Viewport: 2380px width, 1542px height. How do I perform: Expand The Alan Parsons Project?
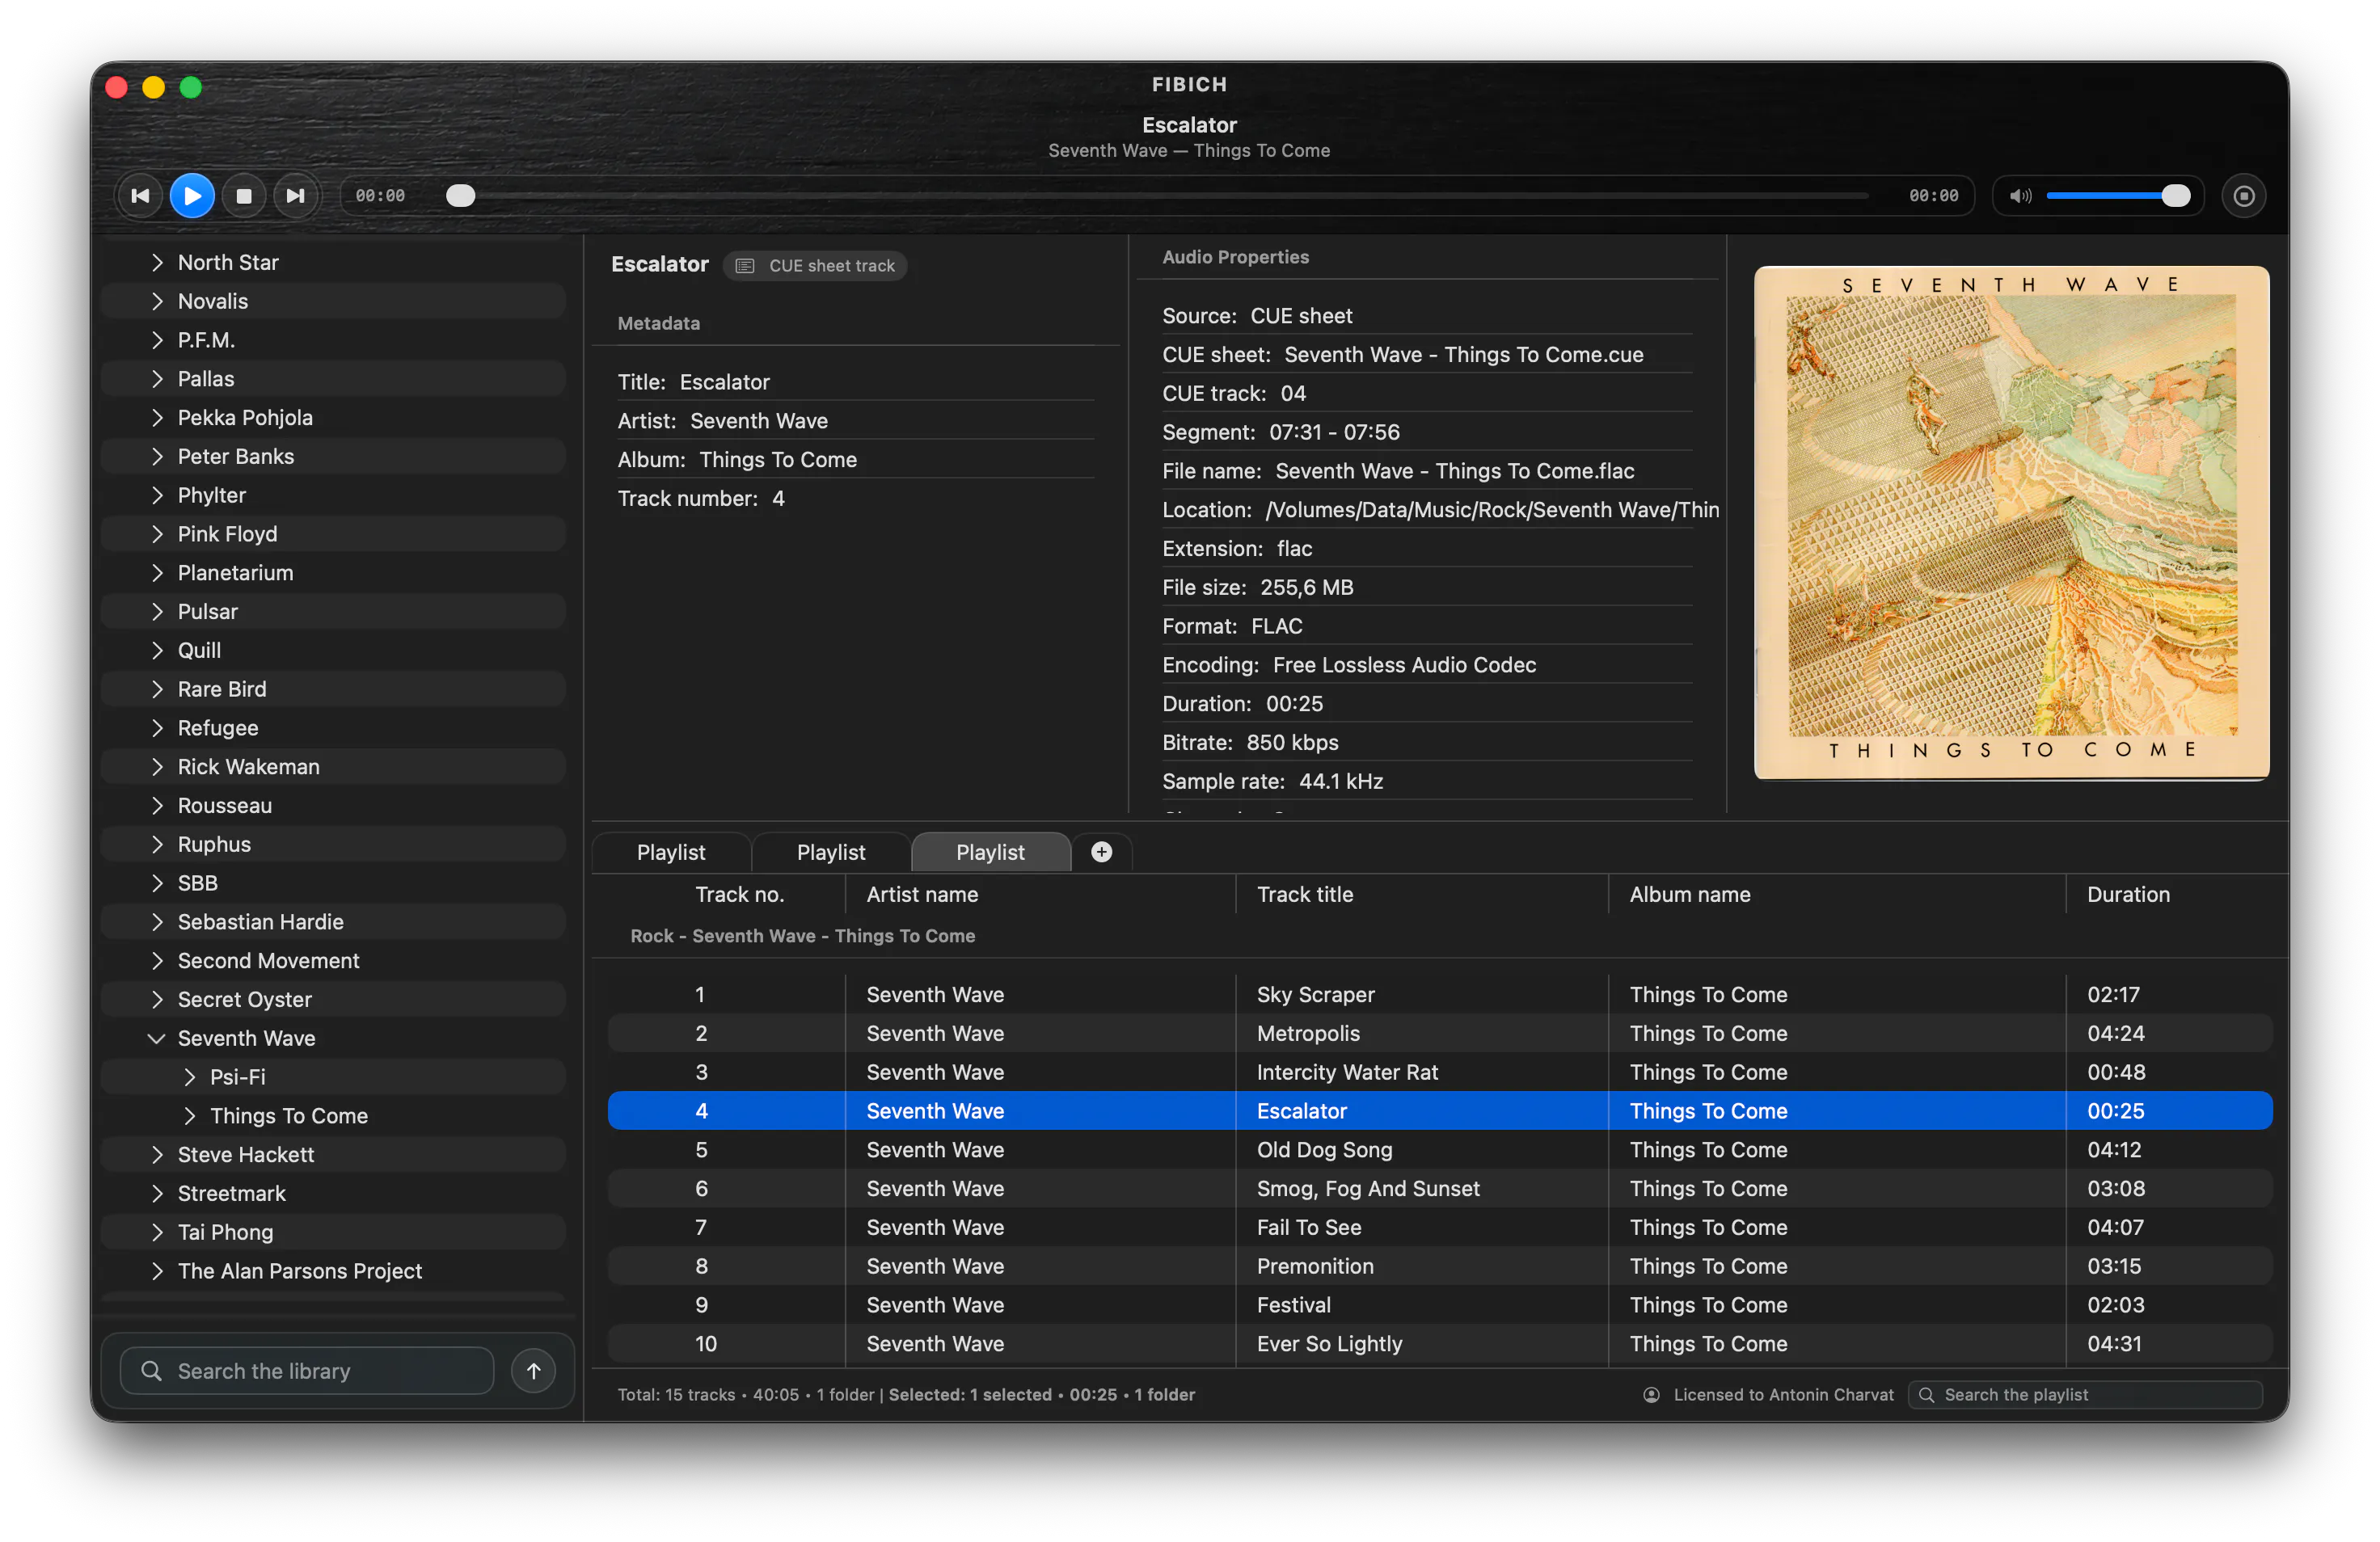pyautogui.click(x=157, y=1271)
